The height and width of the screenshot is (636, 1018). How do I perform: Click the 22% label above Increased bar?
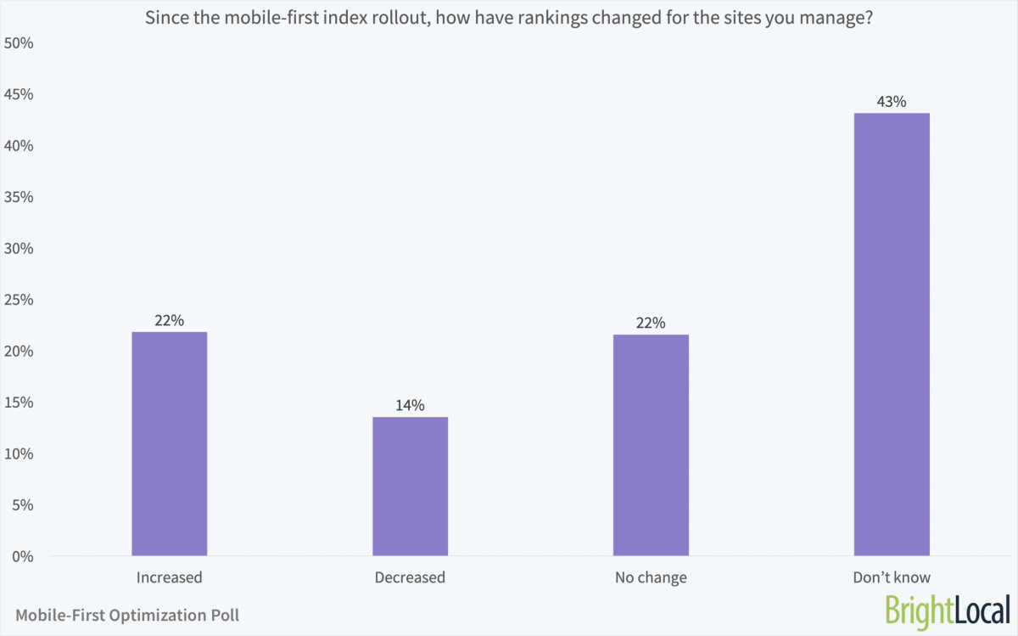tap(170, 320)
